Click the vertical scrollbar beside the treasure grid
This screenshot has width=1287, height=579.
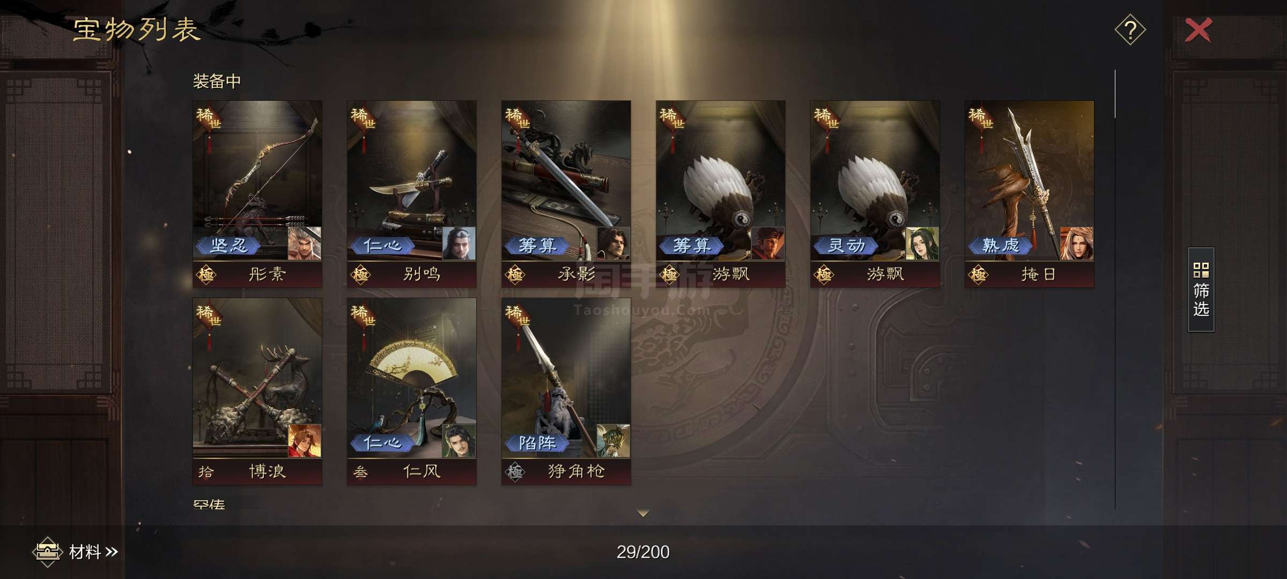point(1115,289)
